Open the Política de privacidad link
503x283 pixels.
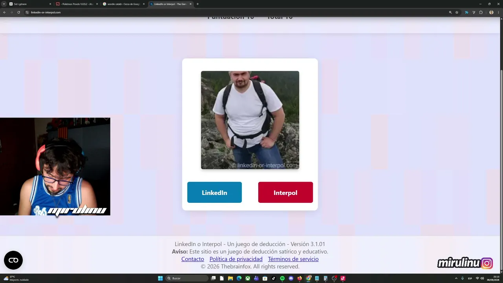point(236,259)
